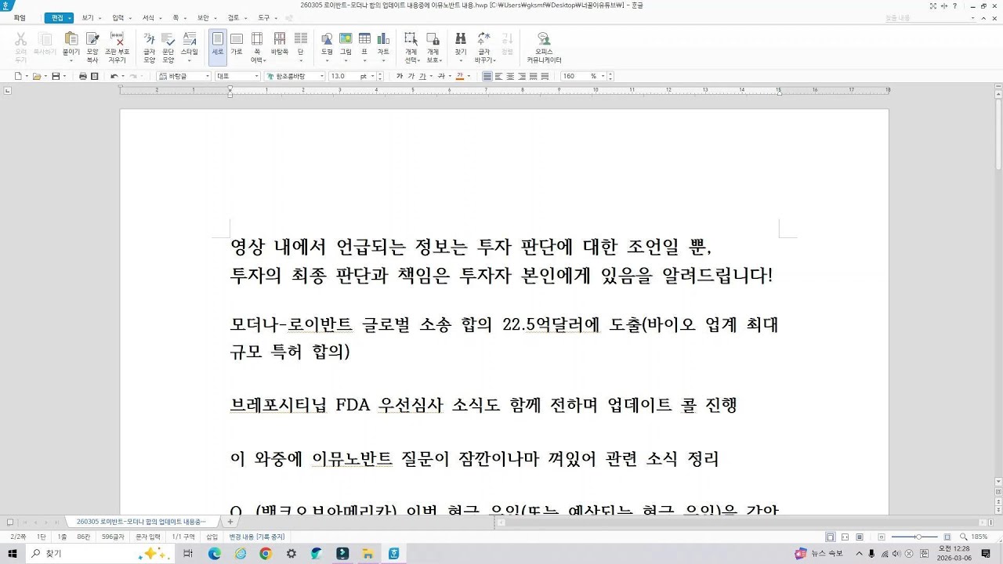1003x564 pixels.
Task: Click 조판 부호 지우기 icon
Action: pyautogui.click(x=117, y=47)
